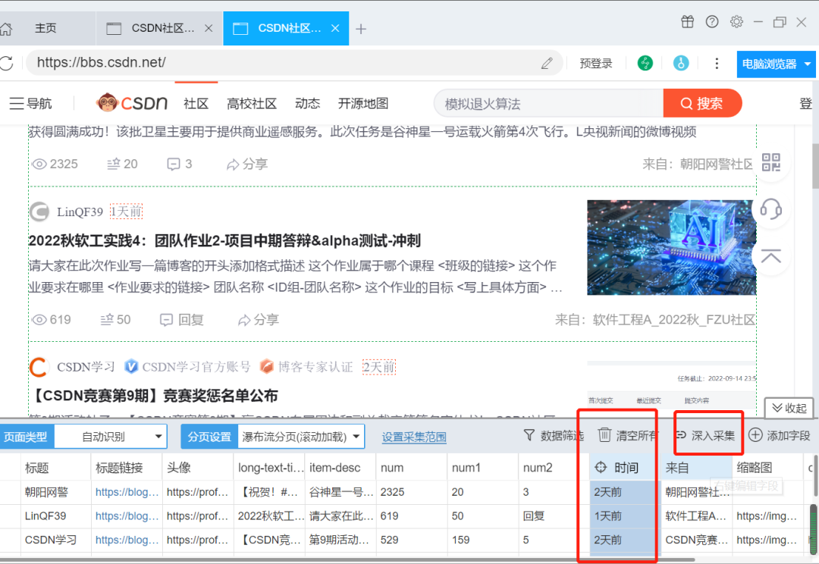Go to 动态 nav item
This screenshot has height=564, width=819.
click(x=307, y=103)
